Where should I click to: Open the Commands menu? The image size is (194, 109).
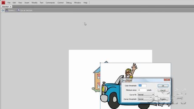(x=50, y=3)
